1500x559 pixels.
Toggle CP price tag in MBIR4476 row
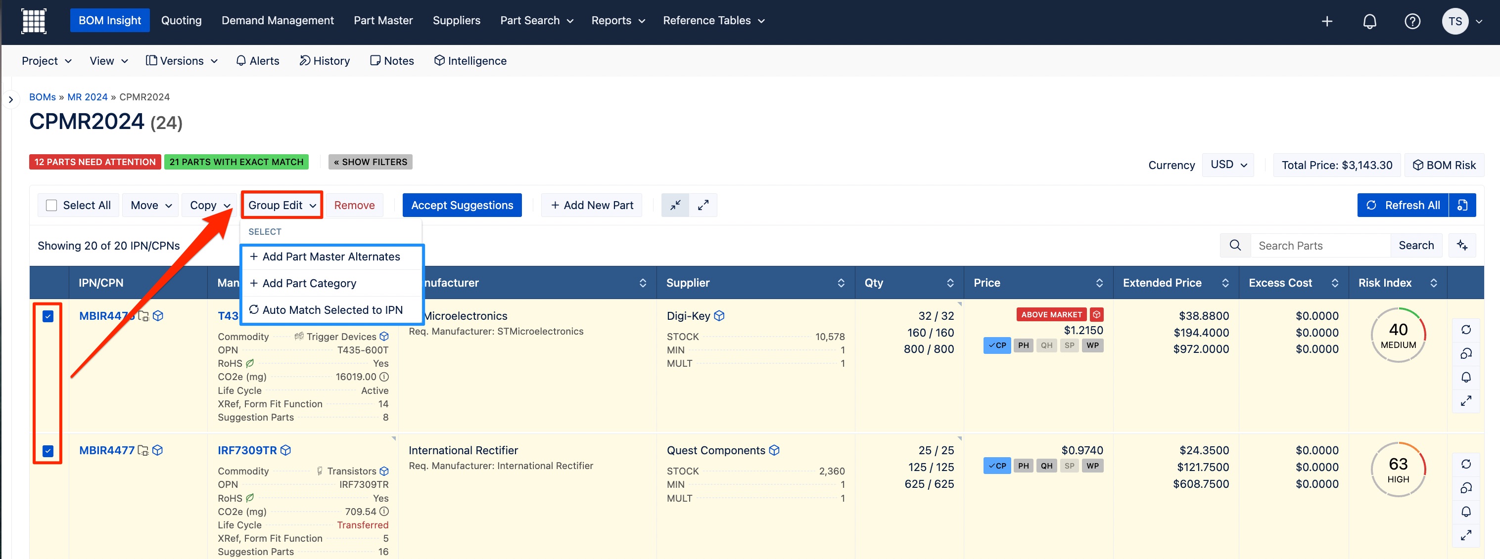tap(997, 345)
